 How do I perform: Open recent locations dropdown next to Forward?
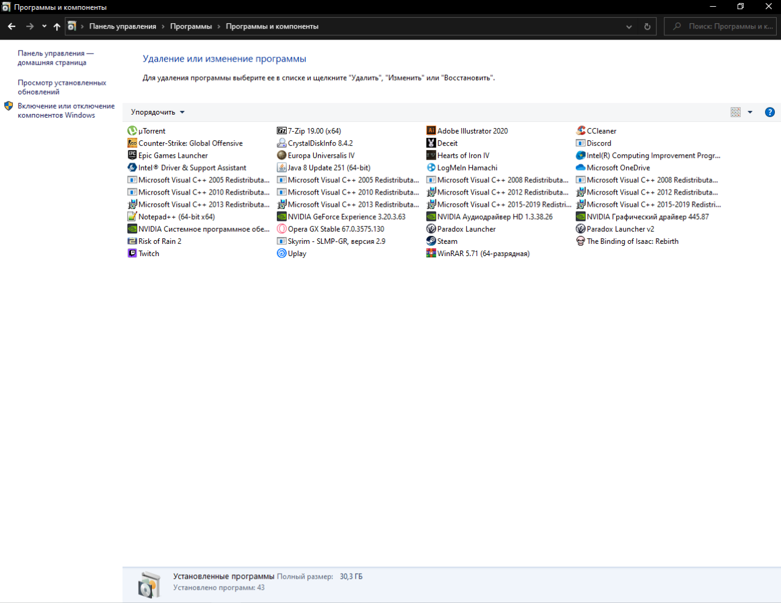pos(44,27)
